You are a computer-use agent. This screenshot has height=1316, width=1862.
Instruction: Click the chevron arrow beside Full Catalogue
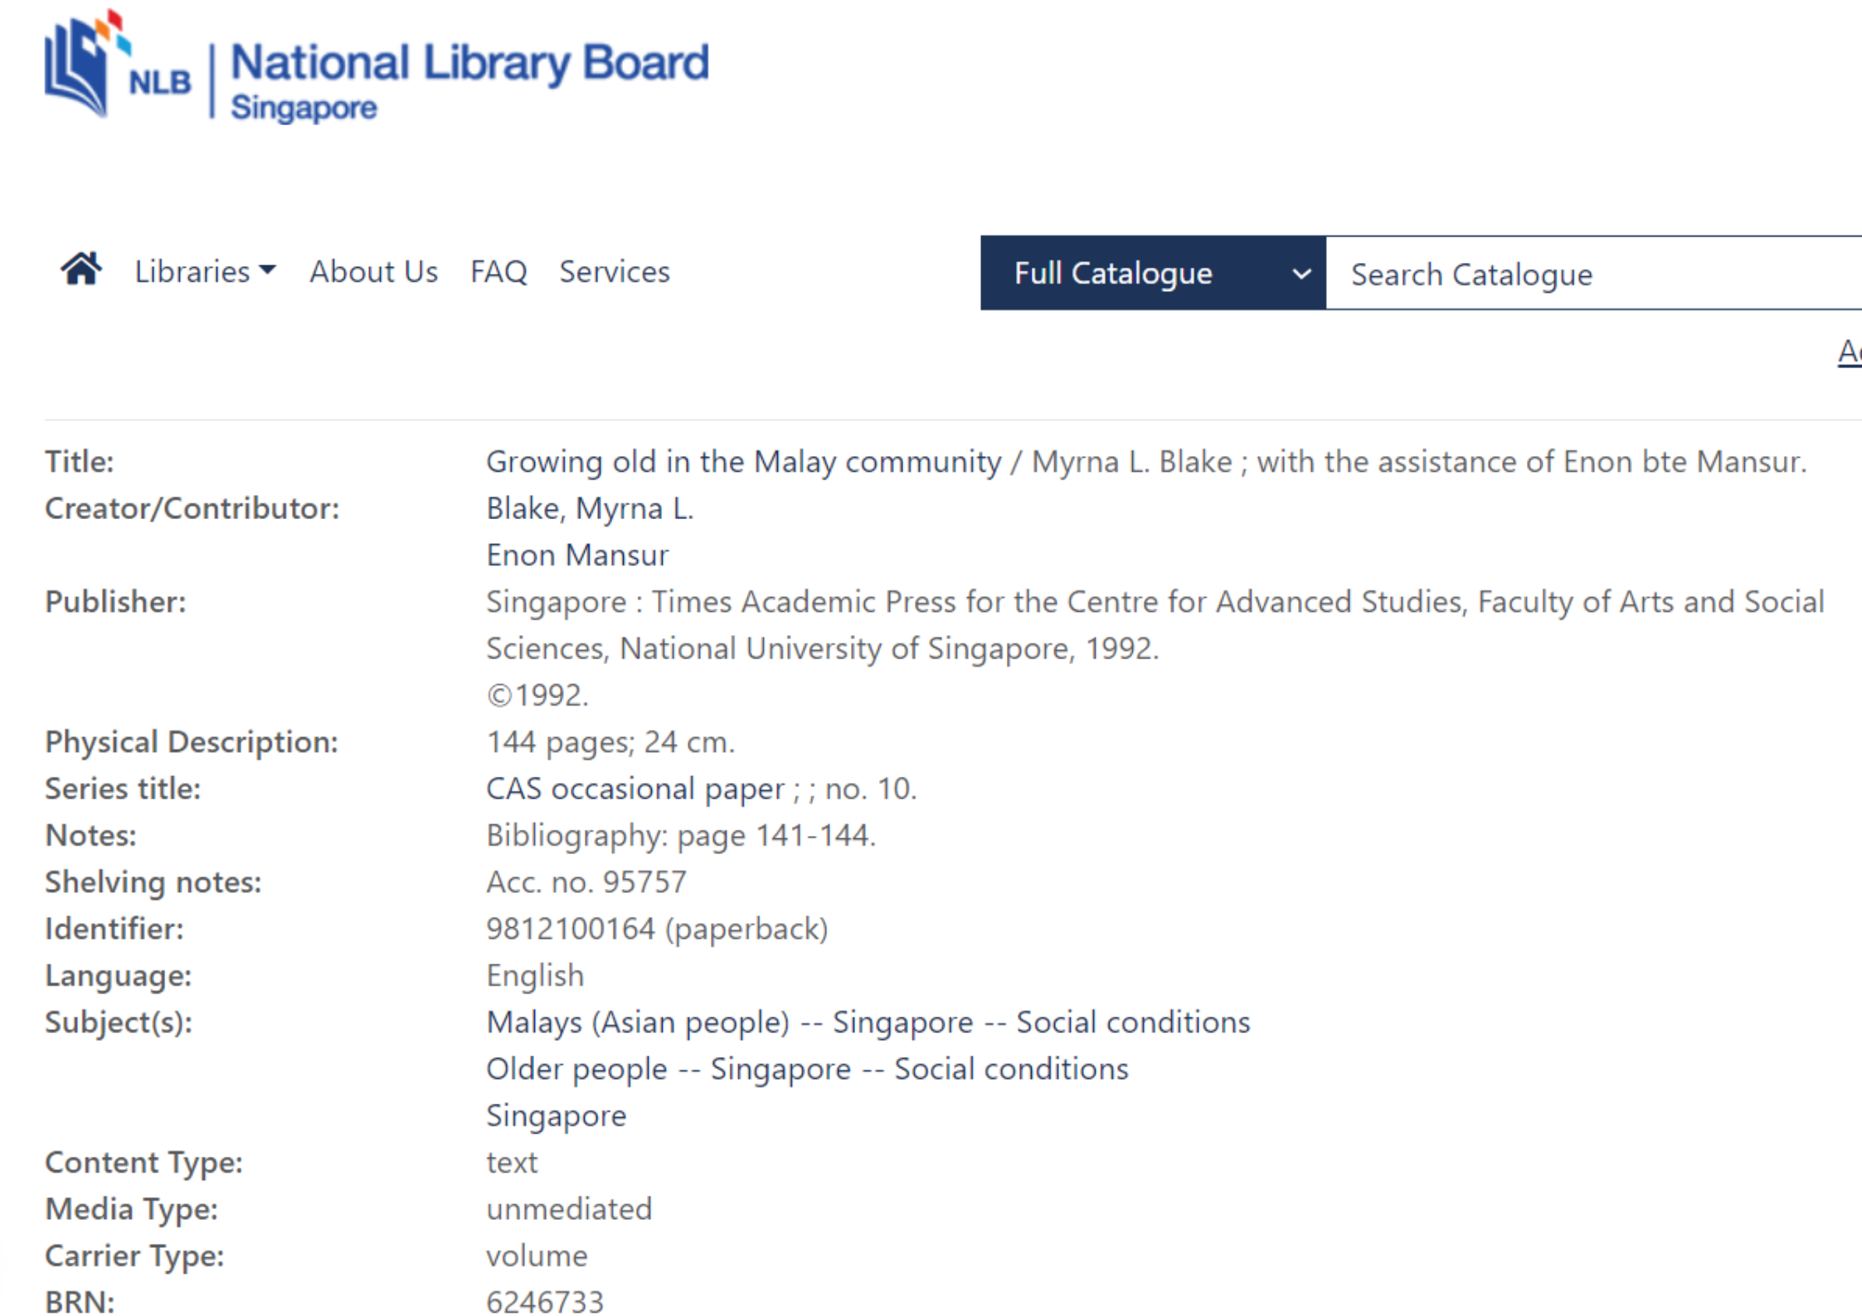coord(1300,274)
